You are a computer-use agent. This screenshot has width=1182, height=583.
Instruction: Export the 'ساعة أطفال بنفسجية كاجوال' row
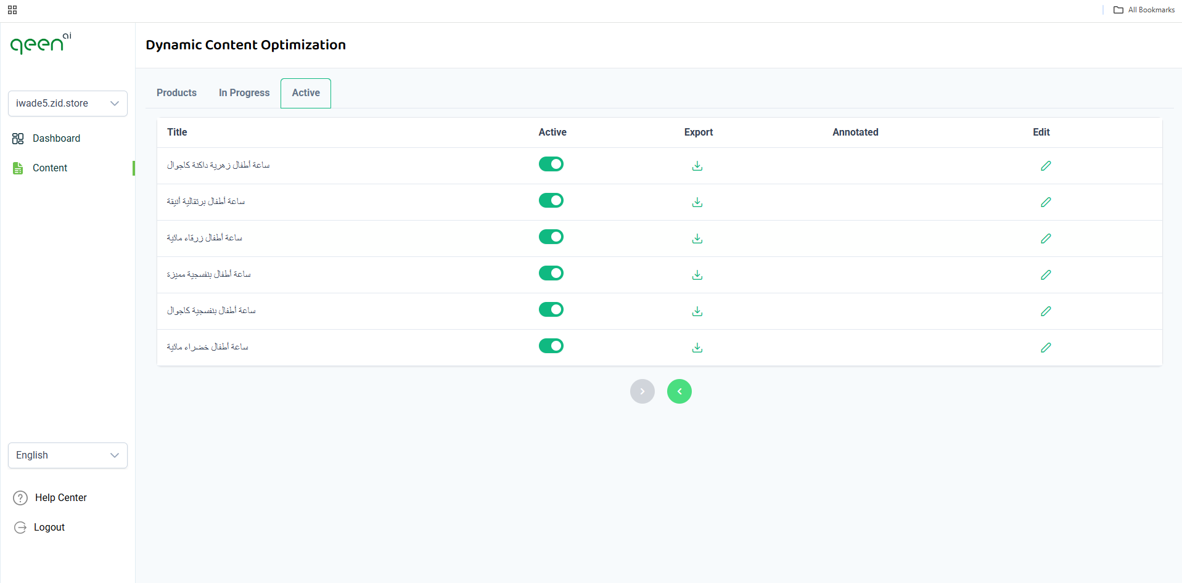click(x=697, y=311)
